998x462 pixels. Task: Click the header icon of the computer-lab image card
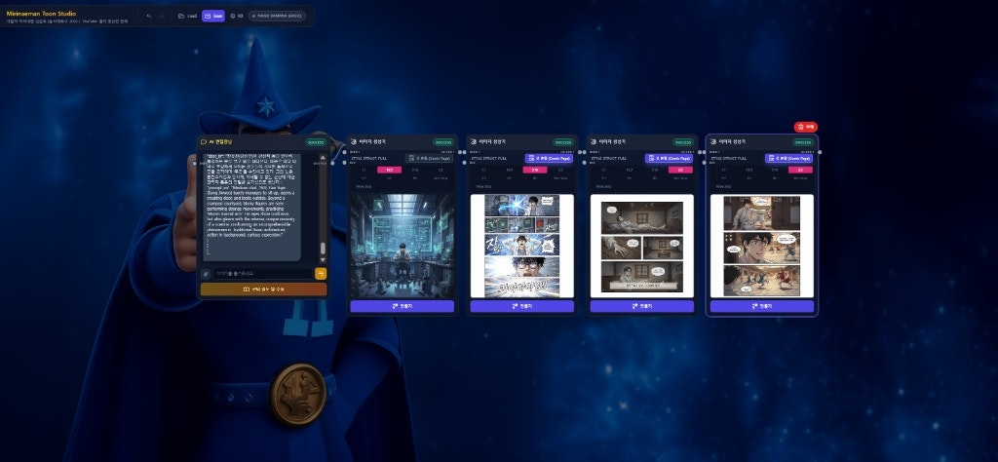(x=353, y=142)
